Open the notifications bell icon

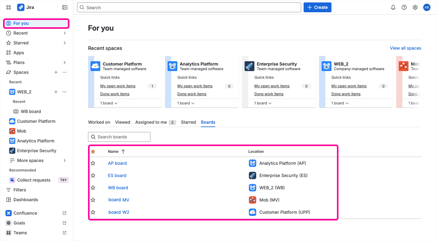pyautogui.click(x=393, y=7)
